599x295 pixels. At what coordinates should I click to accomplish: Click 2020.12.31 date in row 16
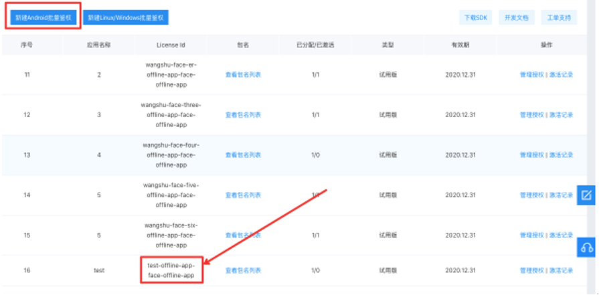pyautogui.click(x=460, y=270)
